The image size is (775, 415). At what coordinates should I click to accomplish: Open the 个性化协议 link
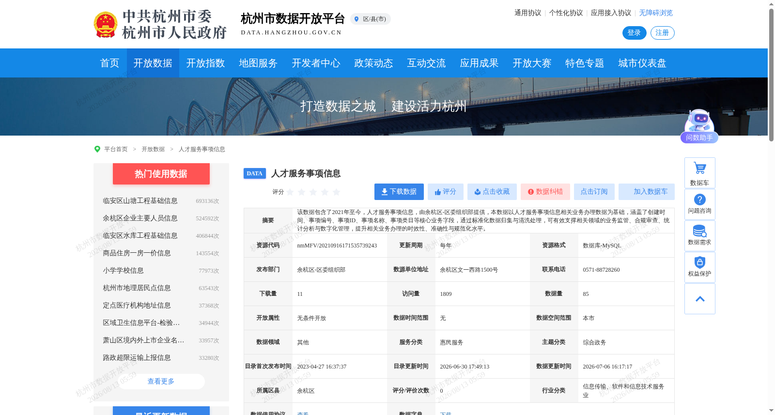pos(566,13)
